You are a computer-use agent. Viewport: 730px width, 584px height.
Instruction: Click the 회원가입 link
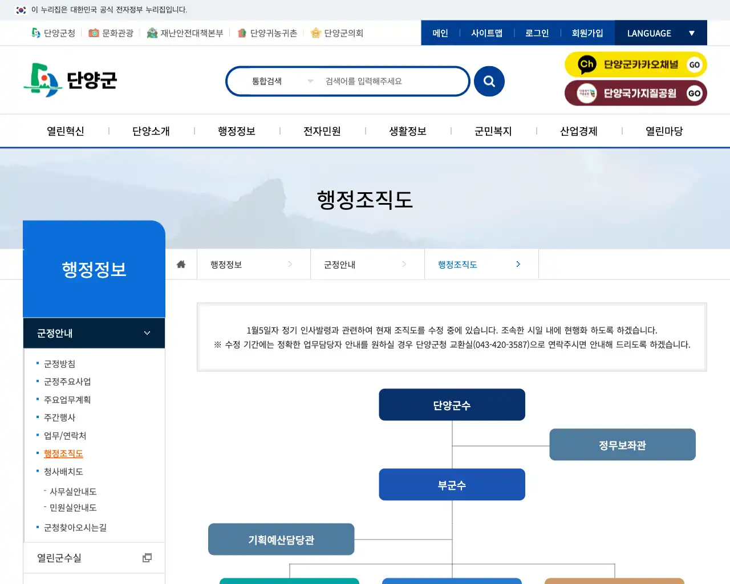[587, 33]
